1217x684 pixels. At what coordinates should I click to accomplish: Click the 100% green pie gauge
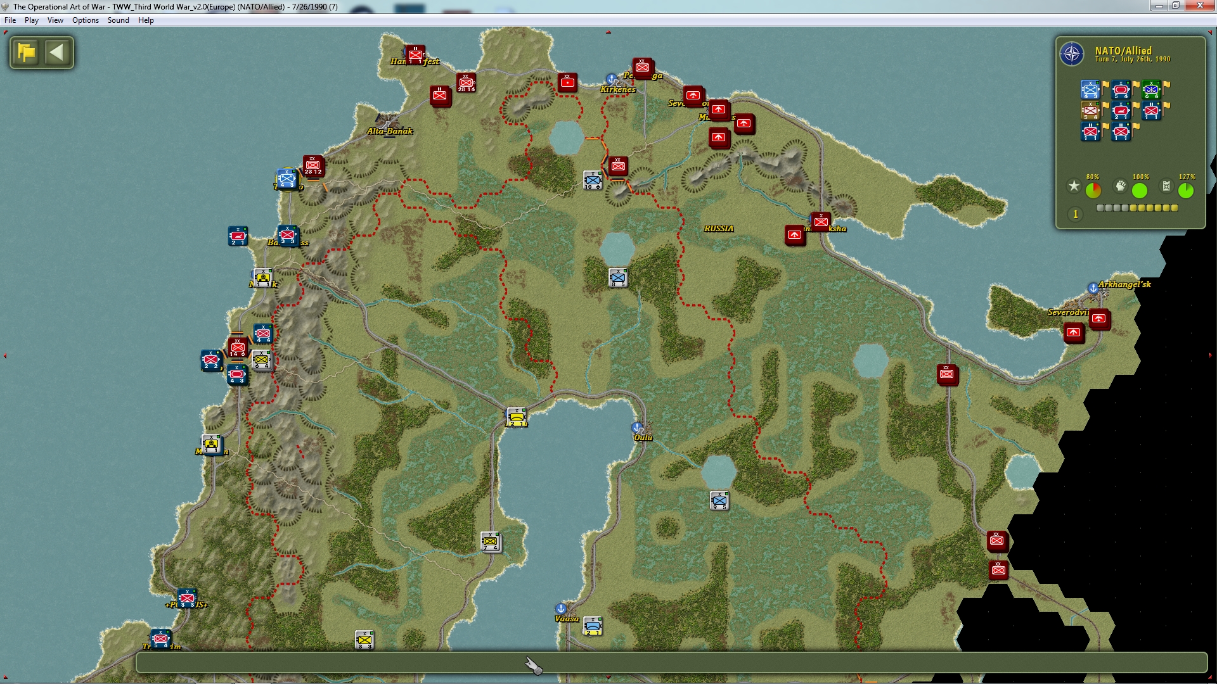[x=1140, y=190]
